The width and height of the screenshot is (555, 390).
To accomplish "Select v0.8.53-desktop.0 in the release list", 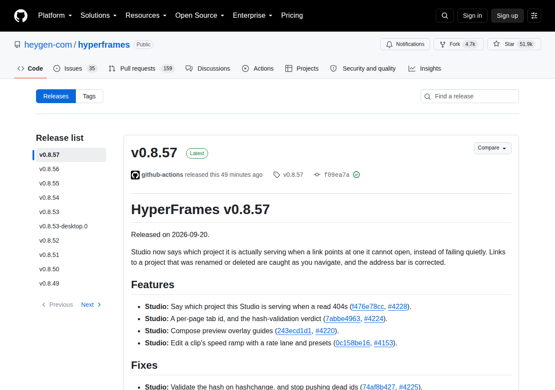I will (71, 226).
